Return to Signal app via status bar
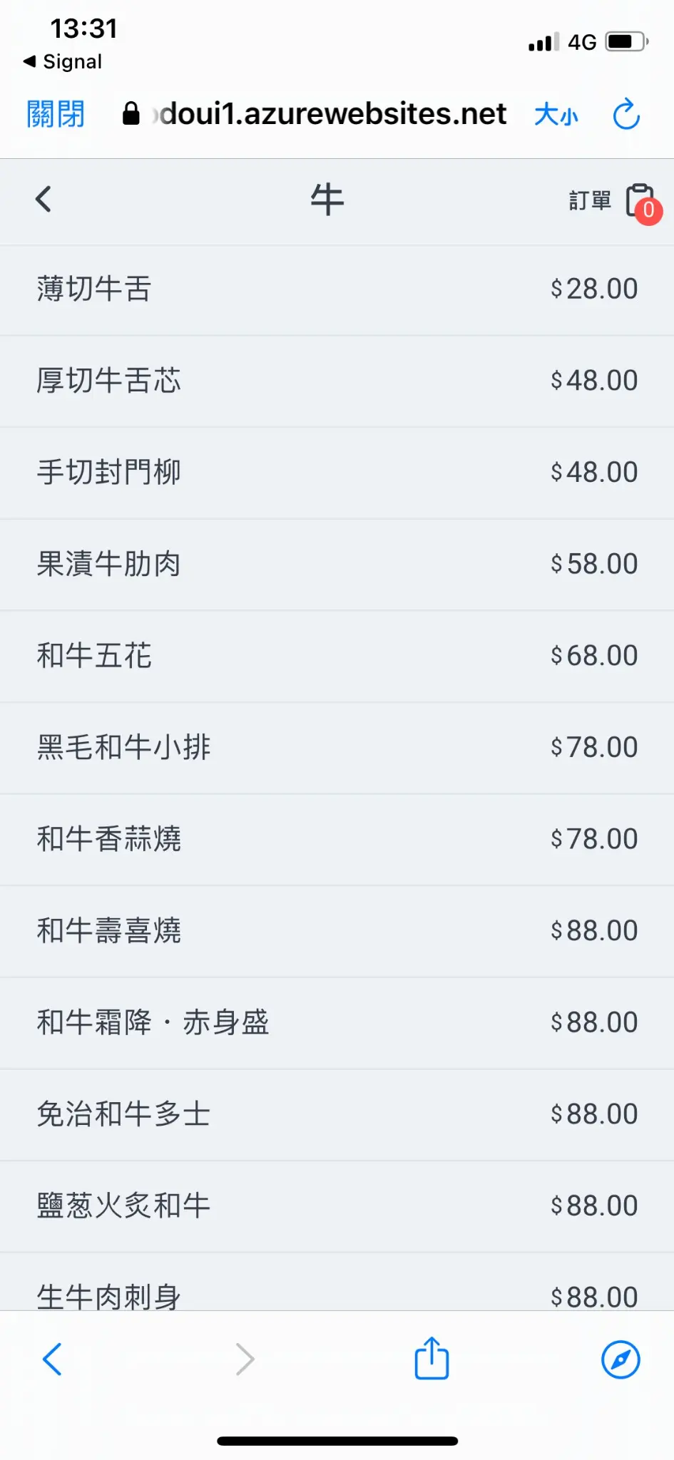Image resolution: width=674 pixels, height=1460 pixels. click(x=63, y=62)
